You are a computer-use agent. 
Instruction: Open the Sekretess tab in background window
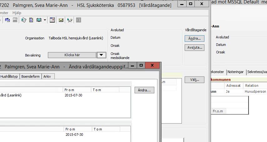pyautogui.click(x=257, y=72)
